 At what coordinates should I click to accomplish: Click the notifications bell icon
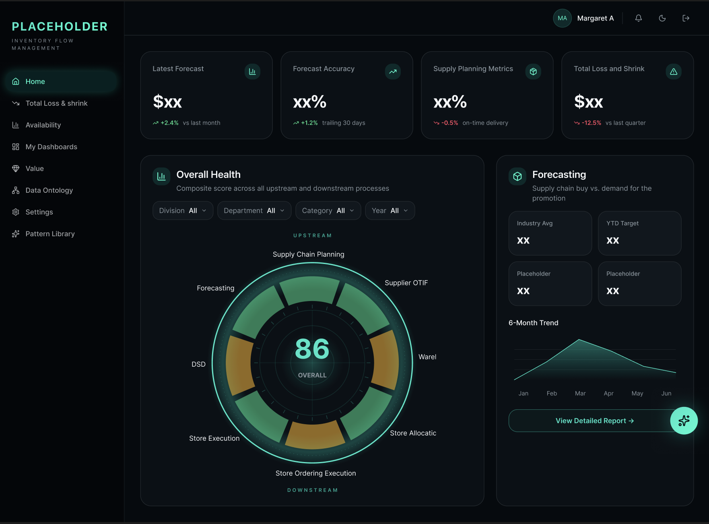(x=638, y=18)
